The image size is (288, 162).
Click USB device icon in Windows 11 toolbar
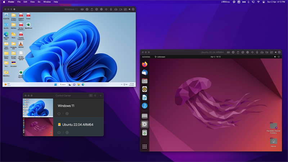[92, 9]
